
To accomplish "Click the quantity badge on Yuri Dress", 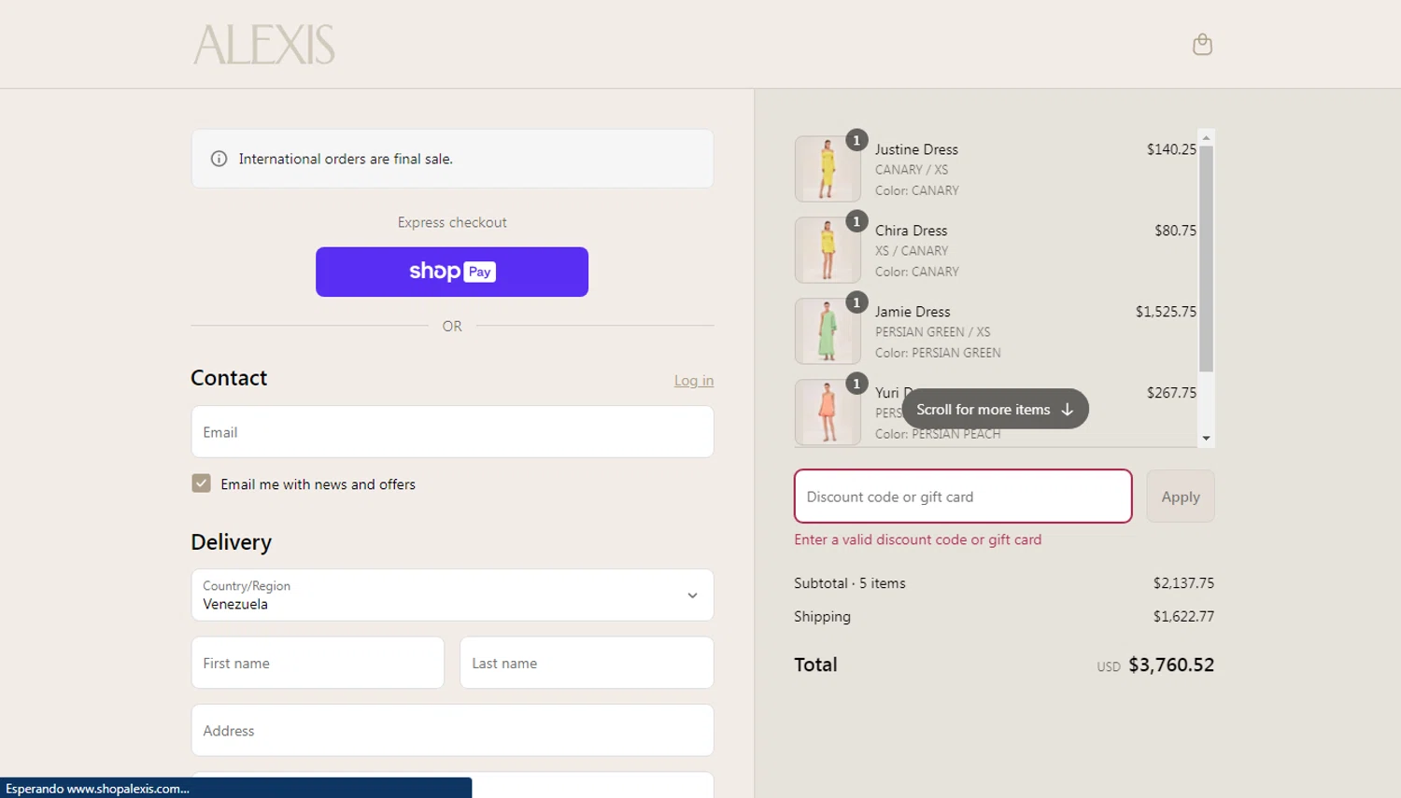I will [x=856, y=384].
